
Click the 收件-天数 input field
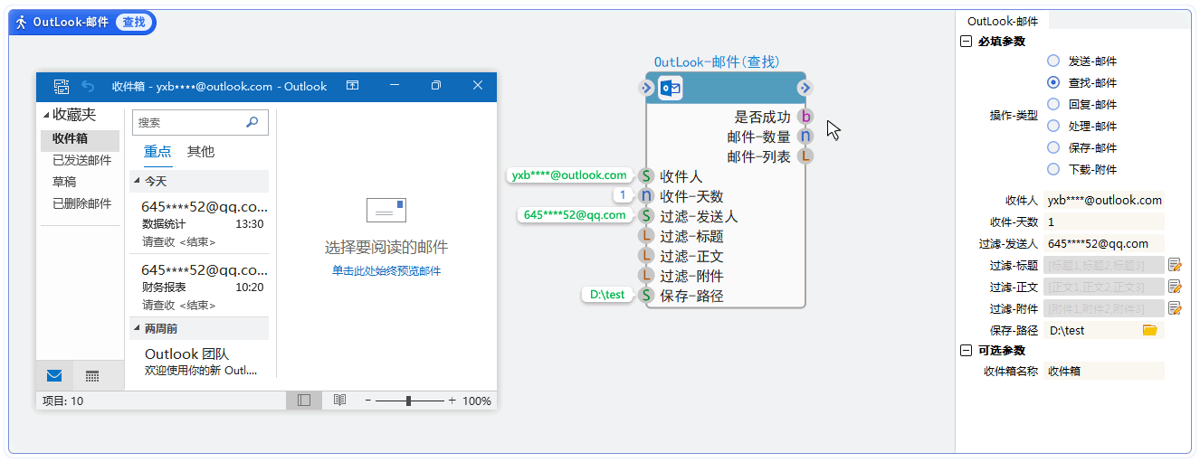[x=1103, y=222]
